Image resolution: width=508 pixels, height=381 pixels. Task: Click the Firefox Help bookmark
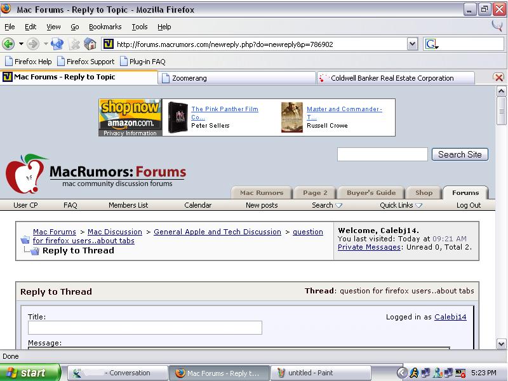29,62
